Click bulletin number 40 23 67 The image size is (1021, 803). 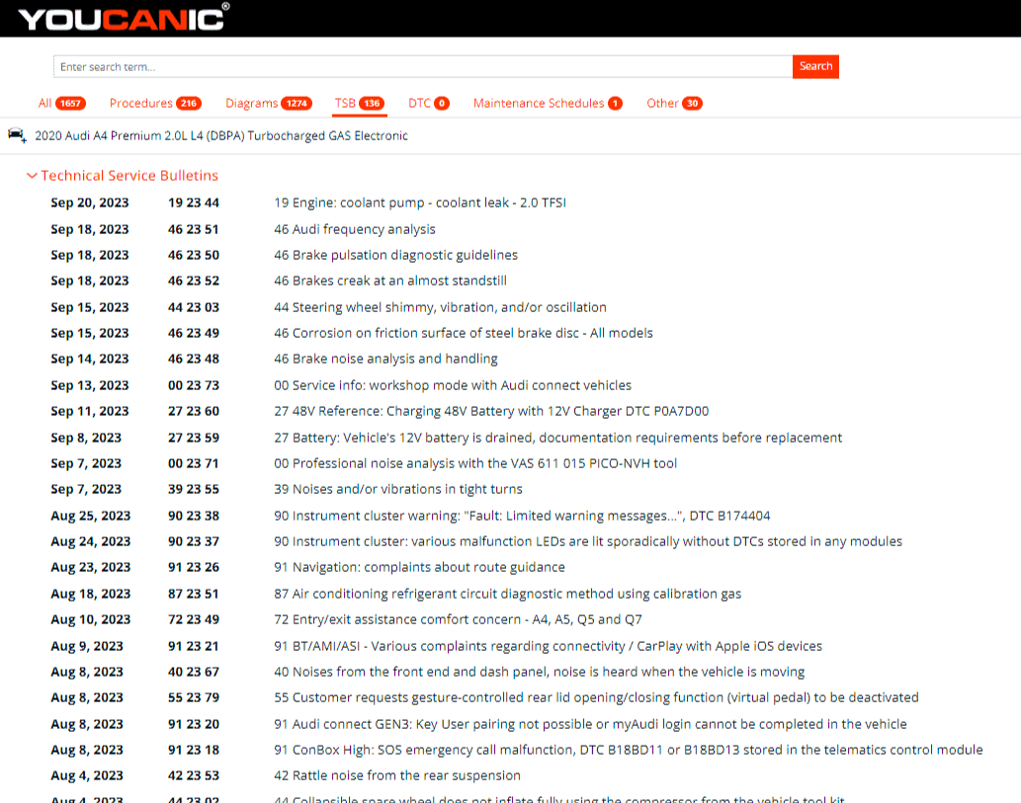pyautogui.click(x=194, y=672)
